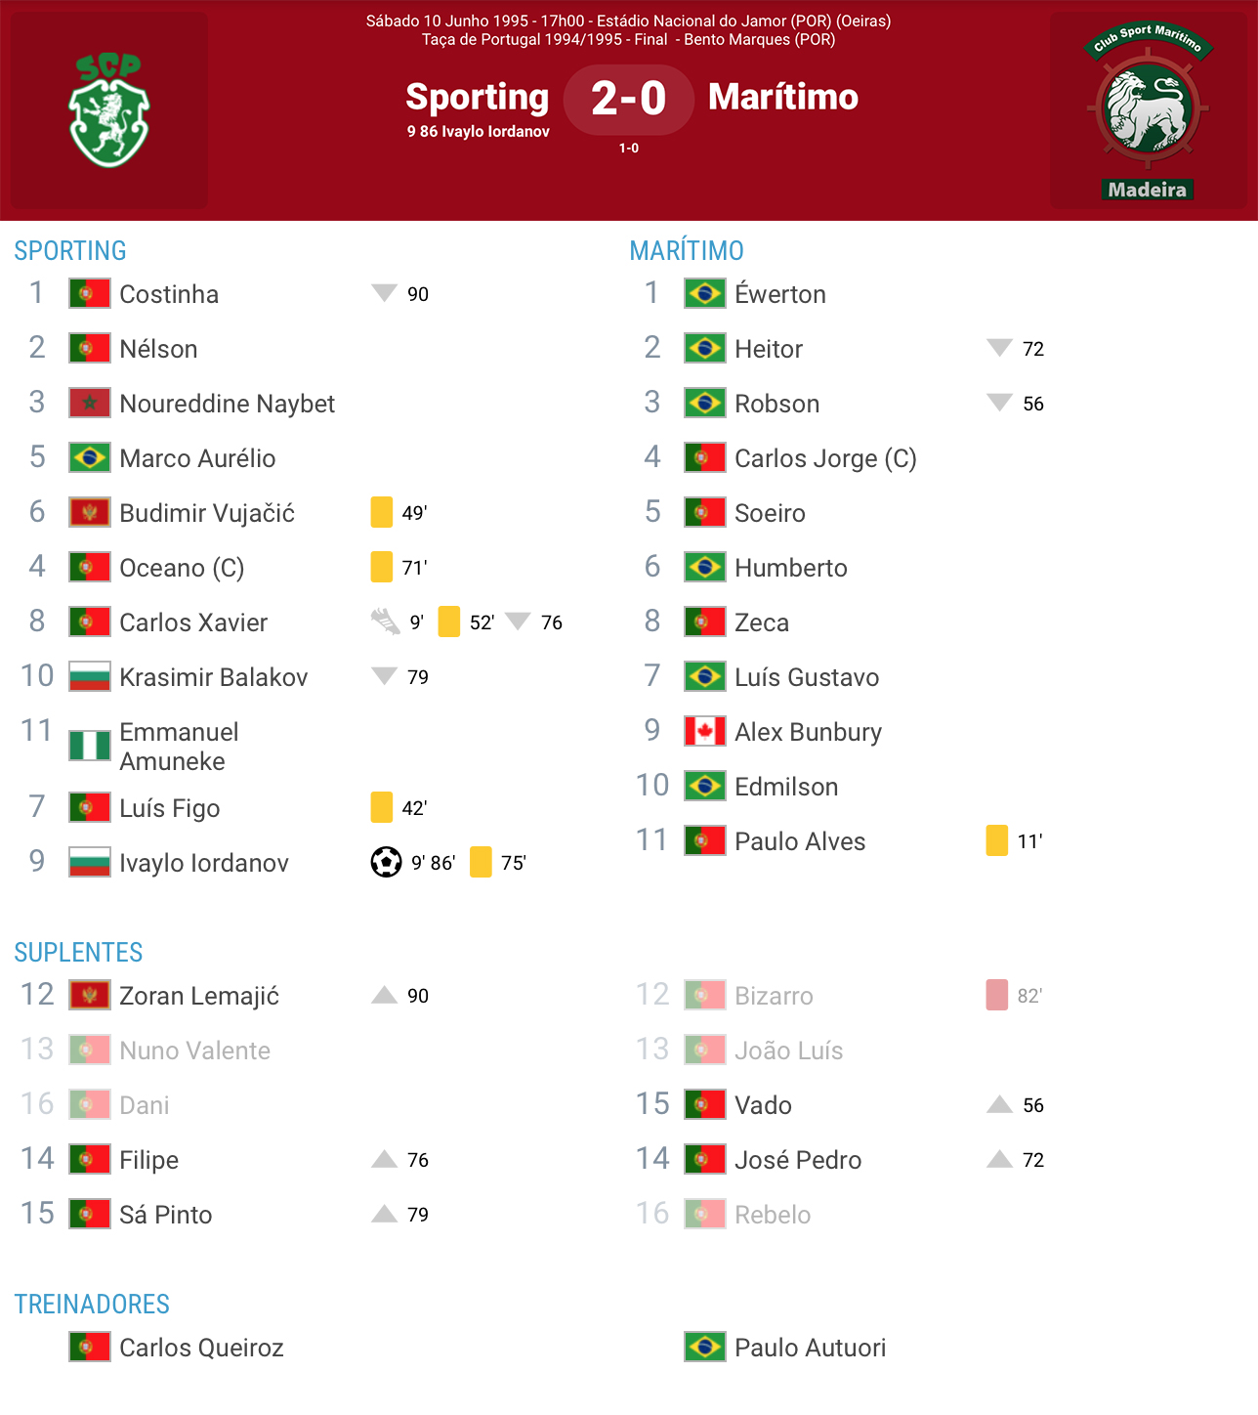
Task: Click Paulo Alves' yellow card at 11'
Action: pyautogui.click(x=997, y=840)
